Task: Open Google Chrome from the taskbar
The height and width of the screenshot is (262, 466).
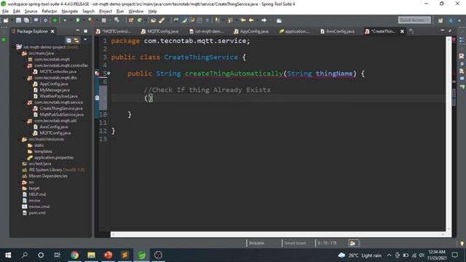Action: coord(74,255)
